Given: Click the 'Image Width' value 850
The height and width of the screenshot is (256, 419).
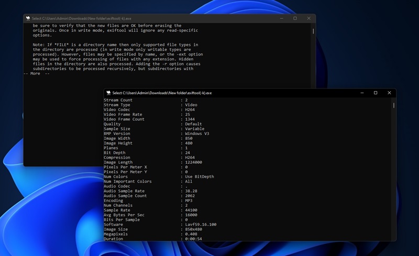Looking at the screenshot, I should [x=189, y=138].
